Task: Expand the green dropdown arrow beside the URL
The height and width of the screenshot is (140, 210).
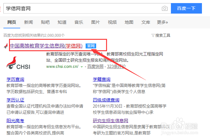Action: pos(82,67)
